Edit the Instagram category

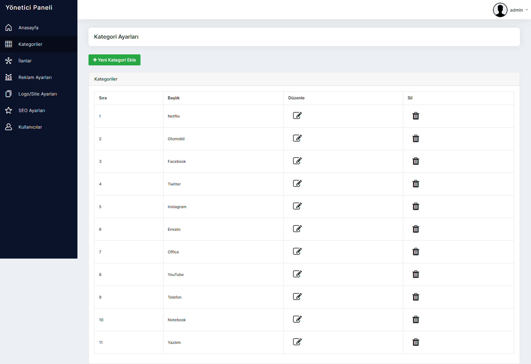tap(297, 206)
